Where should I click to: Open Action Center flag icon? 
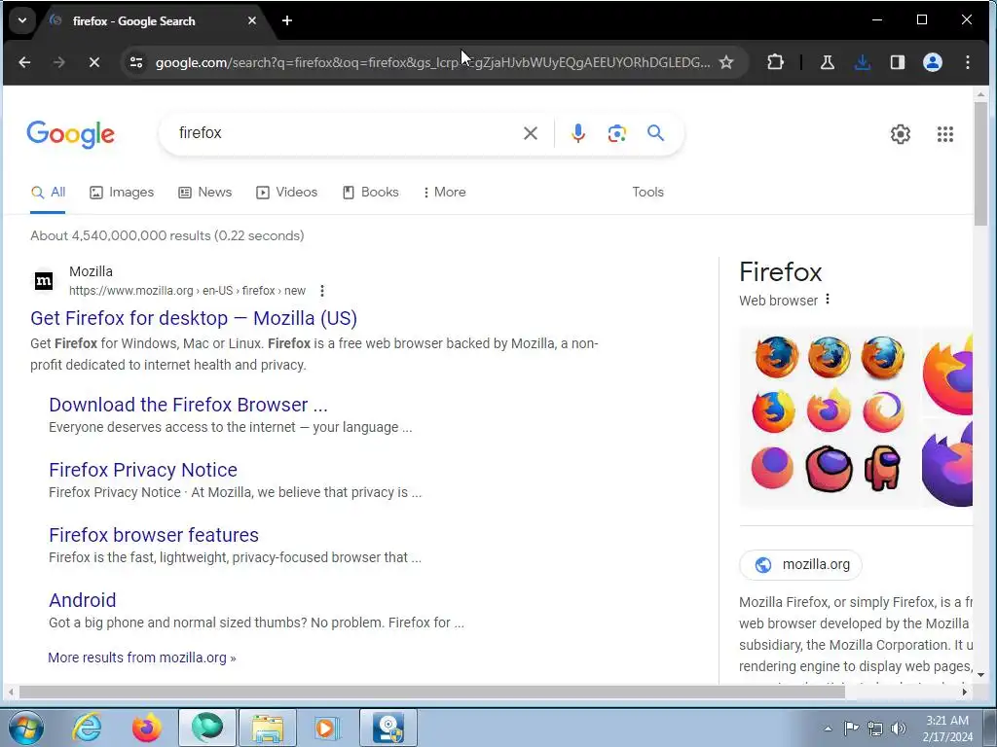click(851, 729)
